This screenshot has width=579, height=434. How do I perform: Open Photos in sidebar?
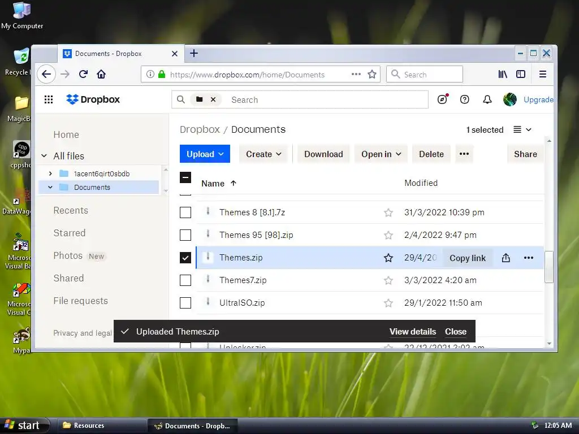click(x=68, y=256)
